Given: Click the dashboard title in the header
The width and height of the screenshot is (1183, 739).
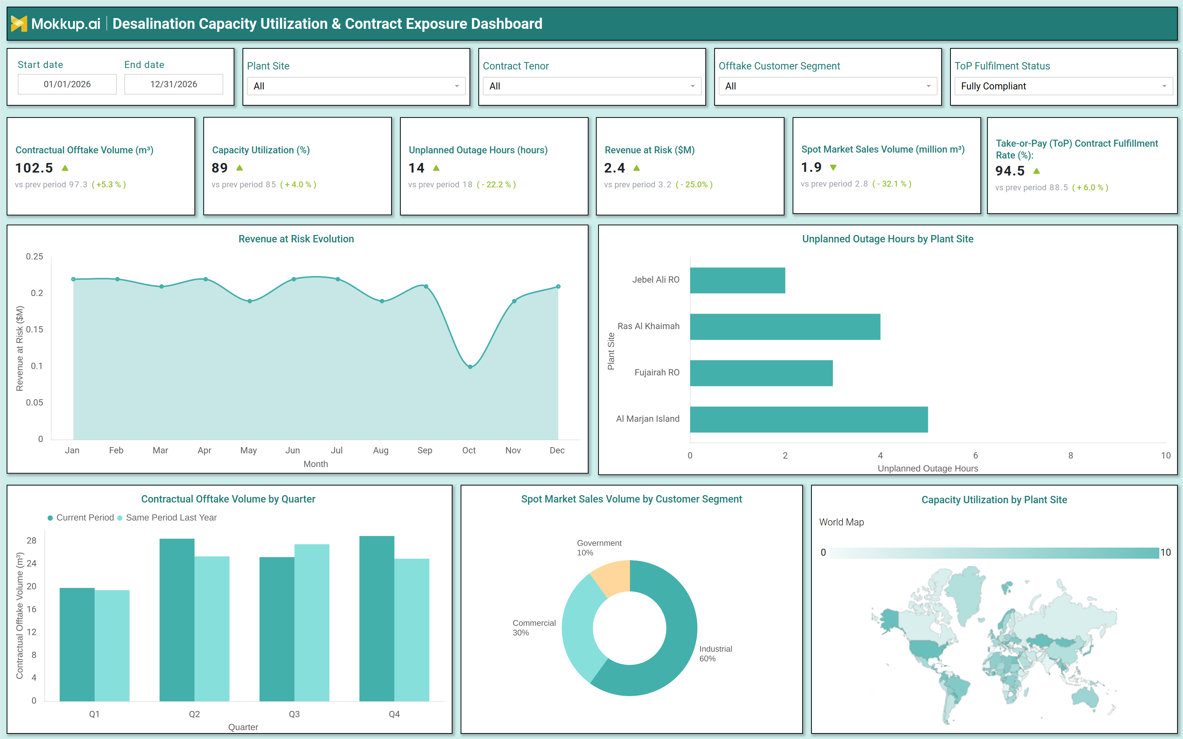Looking at the screenshot, I should tap(328, 23).
